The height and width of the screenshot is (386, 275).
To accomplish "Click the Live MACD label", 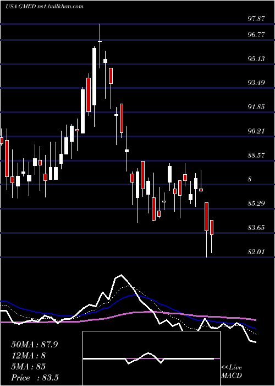I will 232,372.
